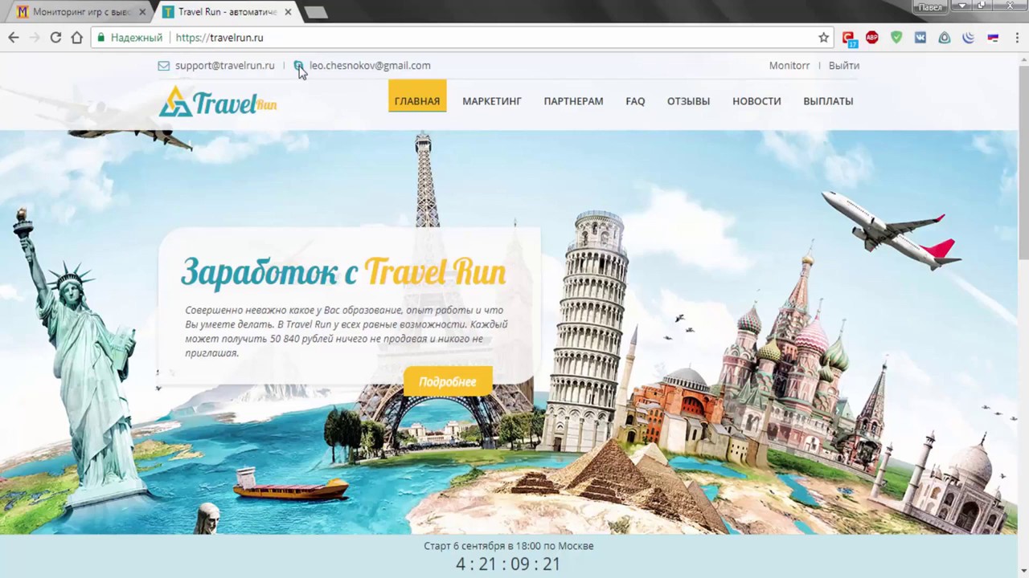This screenshot has height=578, width=1029.
Task: Open the ABP Adblock Plus extension
Action: (872, 38)
